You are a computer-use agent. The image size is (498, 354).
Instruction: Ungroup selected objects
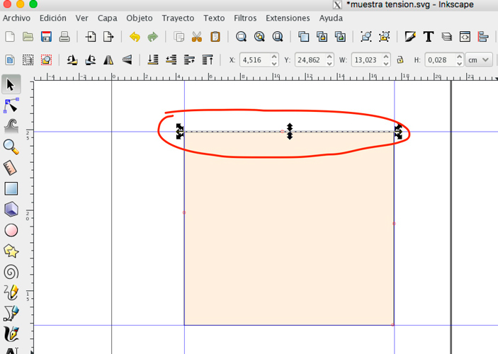[x=384, y=37]
